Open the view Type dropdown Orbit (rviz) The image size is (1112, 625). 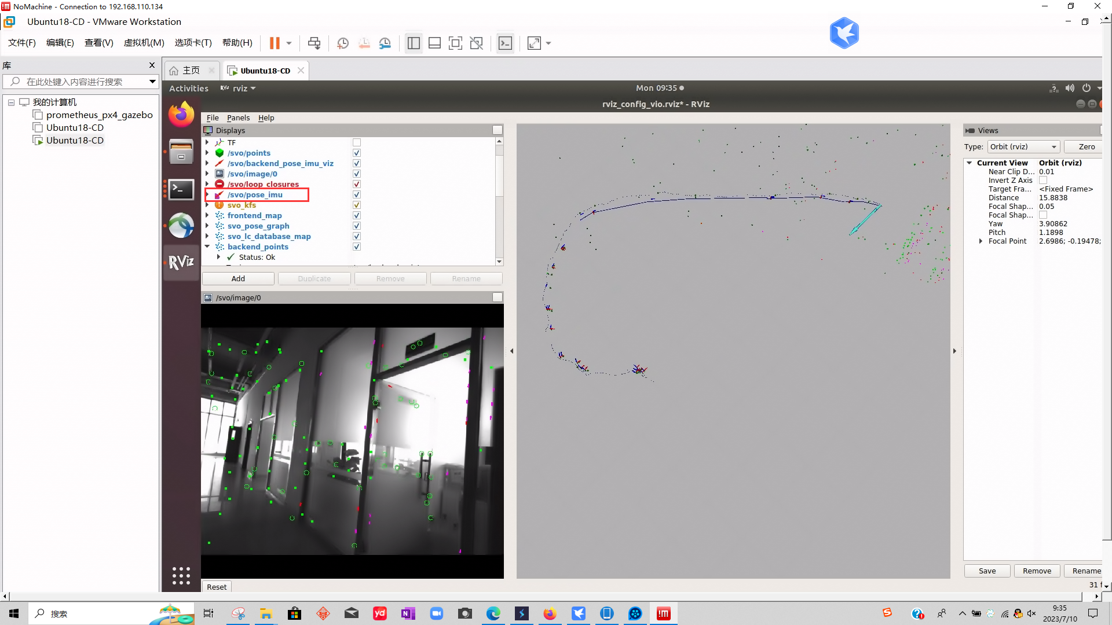[1023, 146]
